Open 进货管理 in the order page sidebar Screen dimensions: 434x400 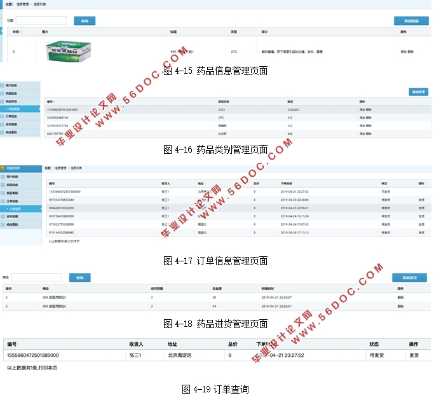13,217
